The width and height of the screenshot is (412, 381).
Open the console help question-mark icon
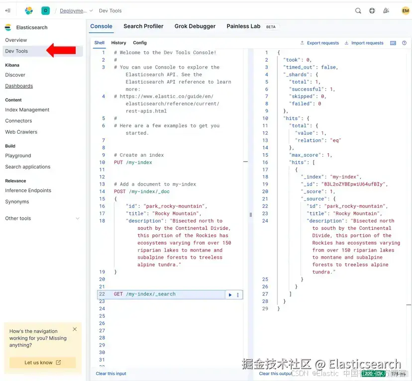404,43
